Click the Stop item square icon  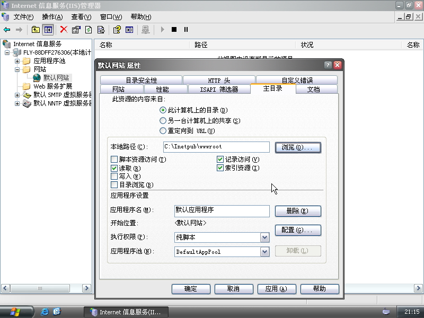pos(174,30)
